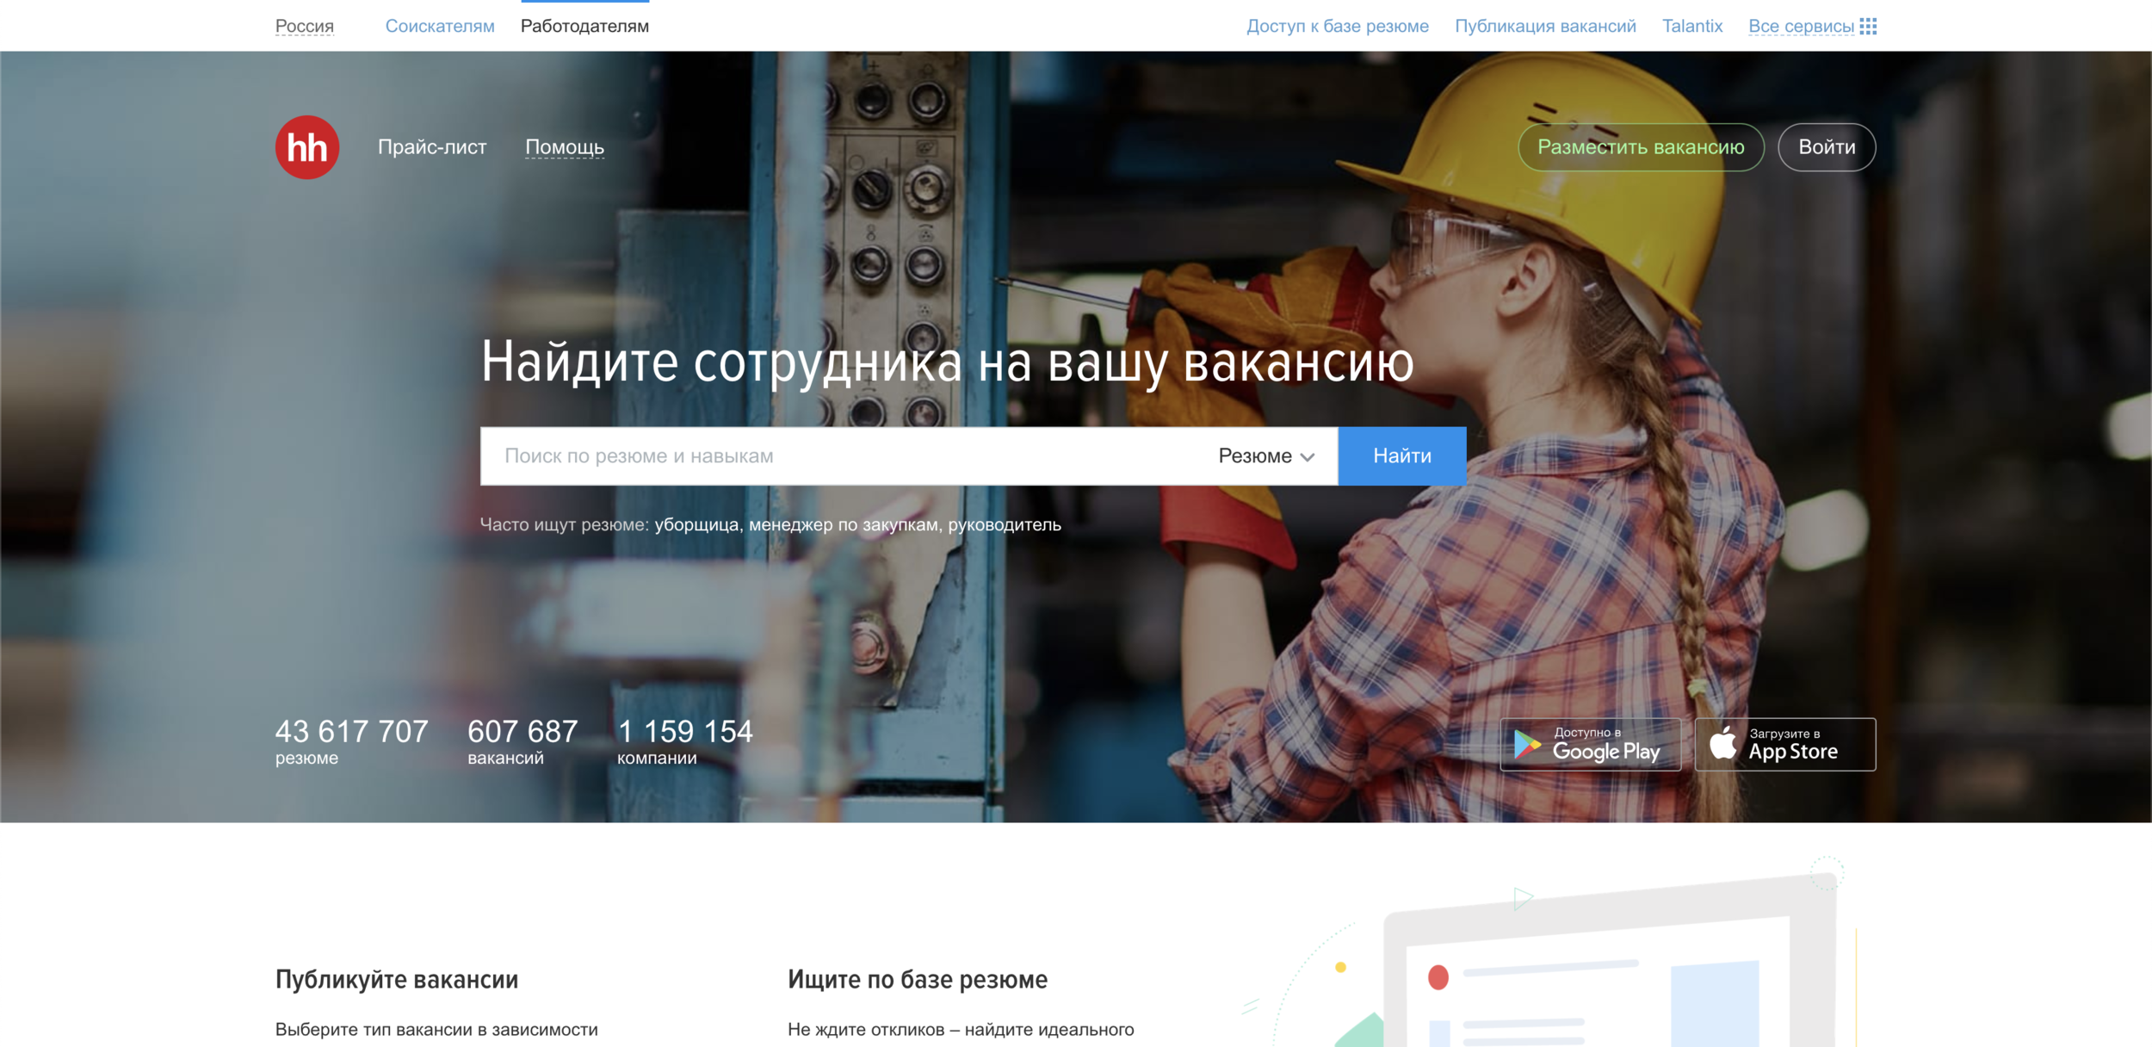Open the all services grid icon
Screen dimensions: 2152x1047
coord(1867,26)
